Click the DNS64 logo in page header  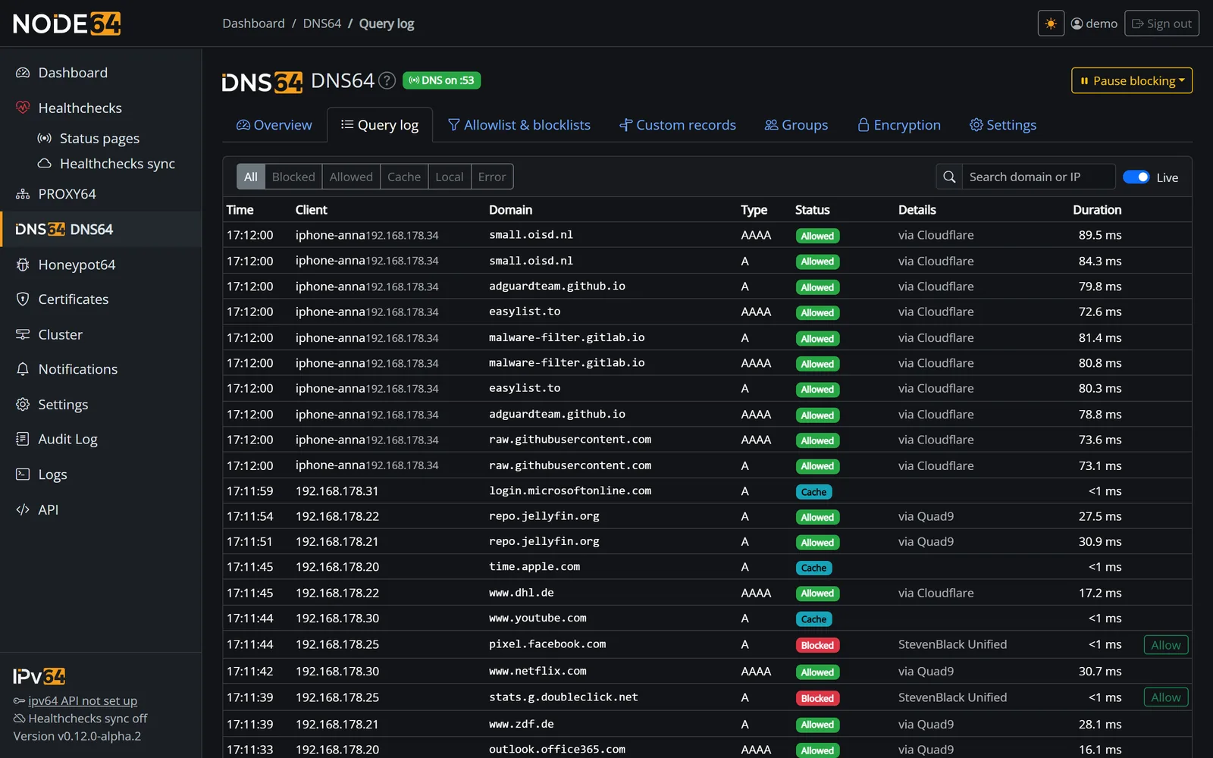(262, 81)
